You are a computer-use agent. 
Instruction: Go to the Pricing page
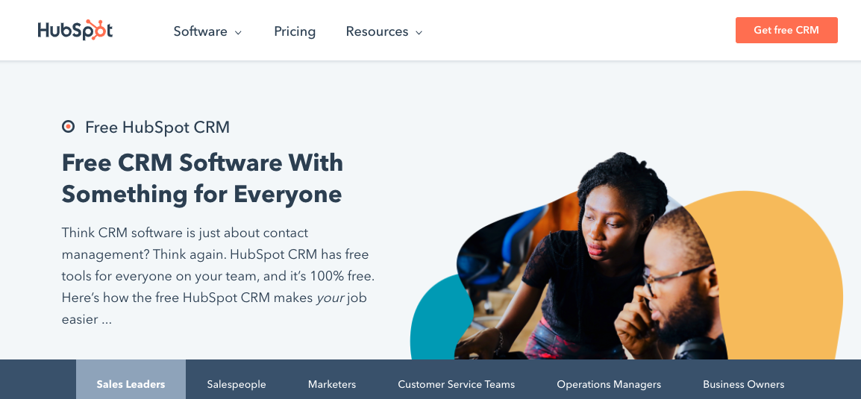pos(295,31)
